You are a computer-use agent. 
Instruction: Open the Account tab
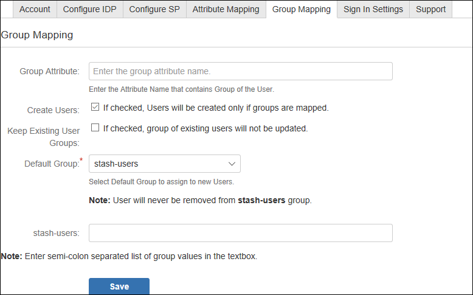pos(35,9)
